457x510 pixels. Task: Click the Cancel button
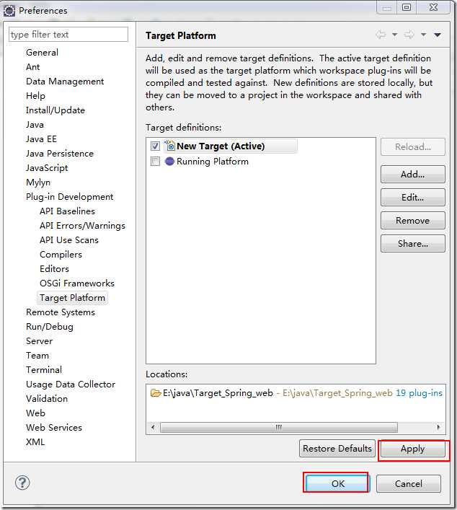pyautogui.click(x=409, y=483)
